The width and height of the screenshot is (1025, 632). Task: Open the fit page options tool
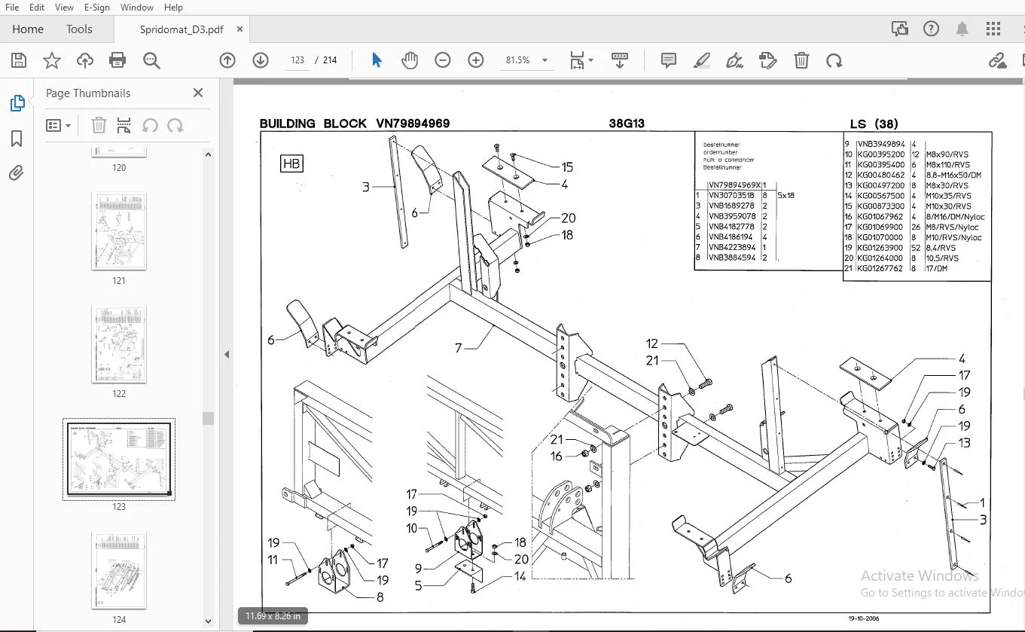tap(581, 60)
